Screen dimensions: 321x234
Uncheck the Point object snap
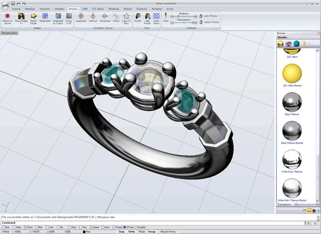click(25, 227)
